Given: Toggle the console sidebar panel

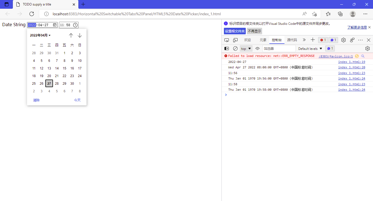Looking at the screenshot, I should pyautogui.click(x=226, y=48).
